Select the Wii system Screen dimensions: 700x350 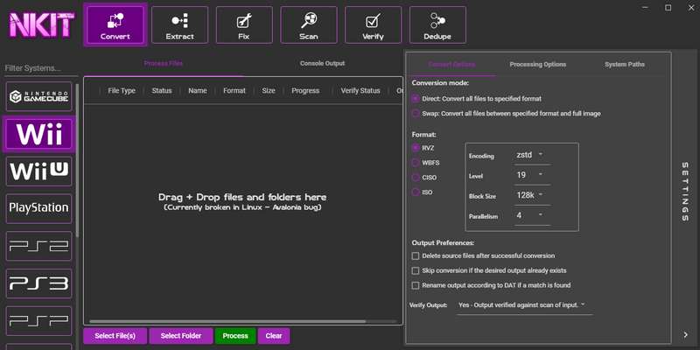tap(38, 134)
